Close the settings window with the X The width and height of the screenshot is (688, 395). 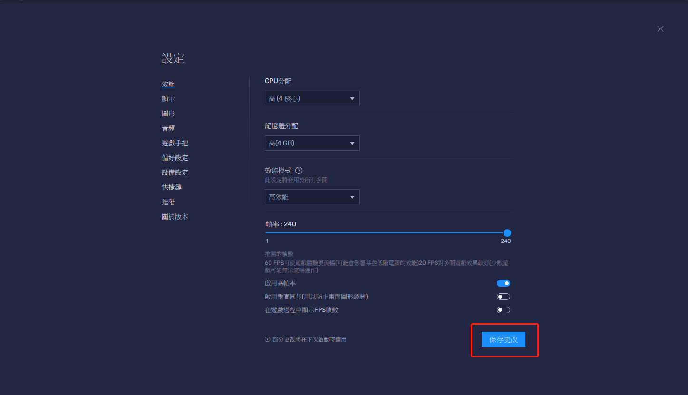[660, 29]
